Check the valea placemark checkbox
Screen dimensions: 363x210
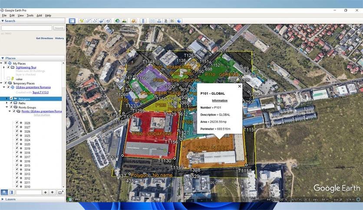coord(9,79)
